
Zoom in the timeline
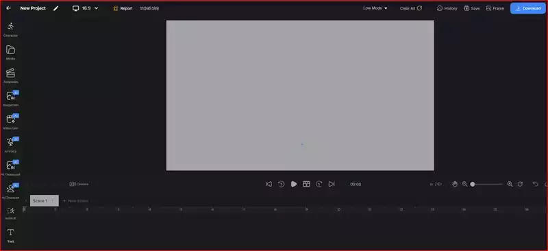(x=510, y=184)
